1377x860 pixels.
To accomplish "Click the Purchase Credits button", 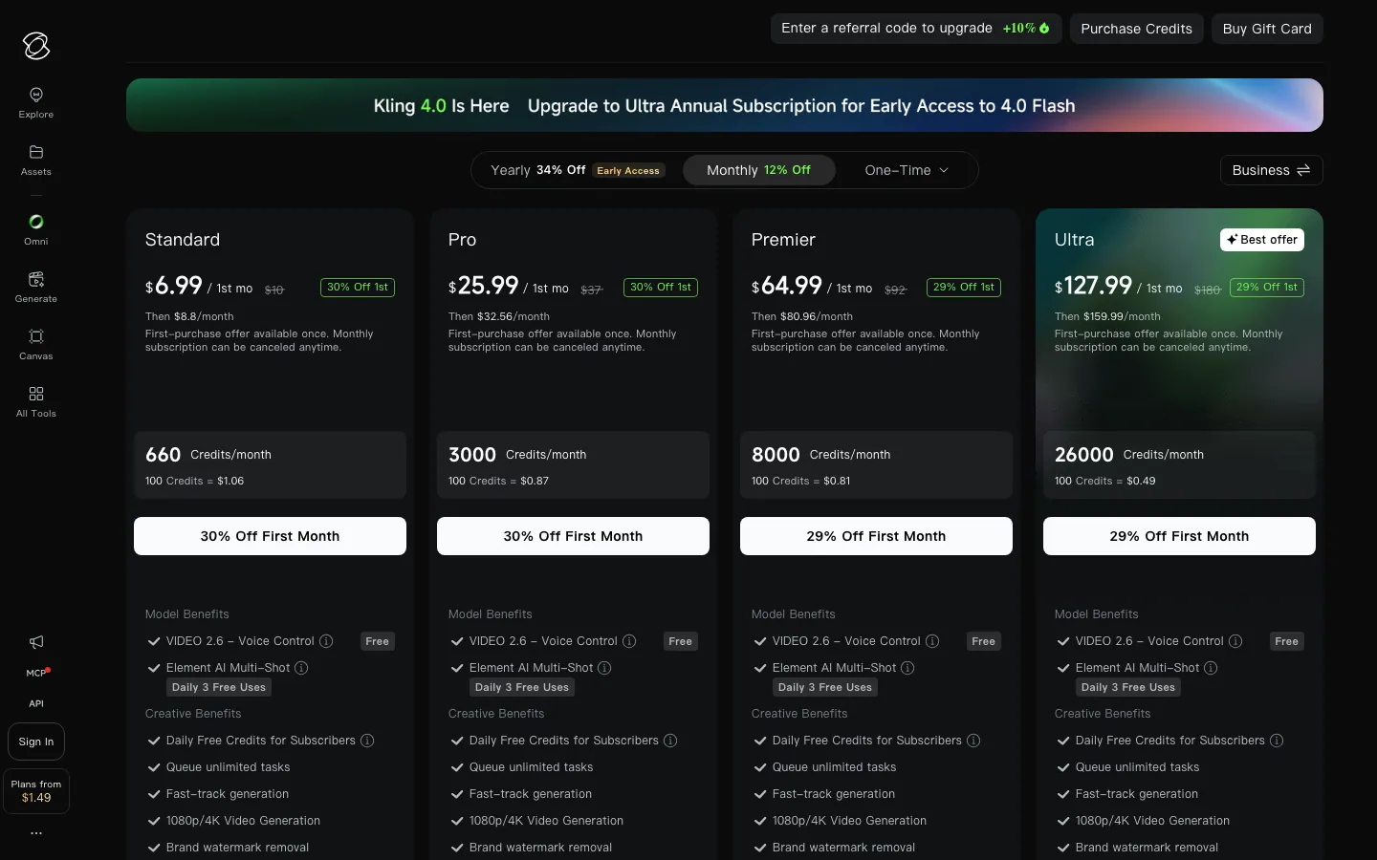I will 1137,29.
